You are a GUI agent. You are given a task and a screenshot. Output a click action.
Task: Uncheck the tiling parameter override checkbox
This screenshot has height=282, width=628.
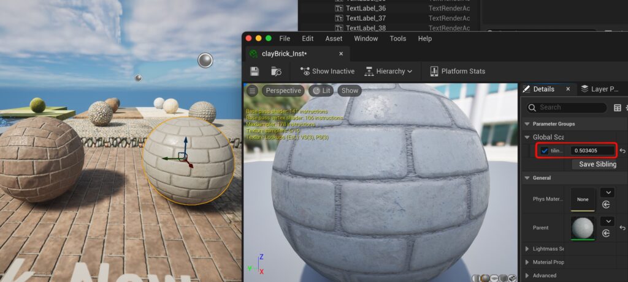point(545,150)
